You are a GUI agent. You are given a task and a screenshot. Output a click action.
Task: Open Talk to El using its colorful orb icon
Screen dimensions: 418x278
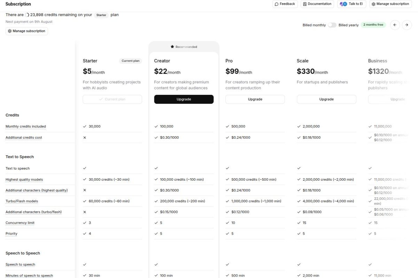[343, 4]
